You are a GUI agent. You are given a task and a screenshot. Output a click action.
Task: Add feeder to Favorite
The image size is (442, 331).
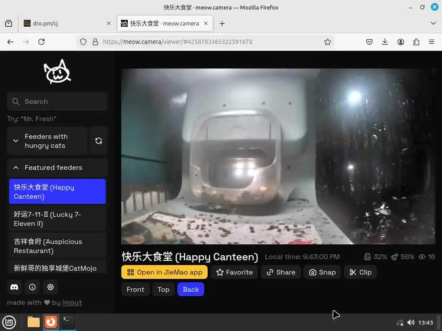(234, 272)
